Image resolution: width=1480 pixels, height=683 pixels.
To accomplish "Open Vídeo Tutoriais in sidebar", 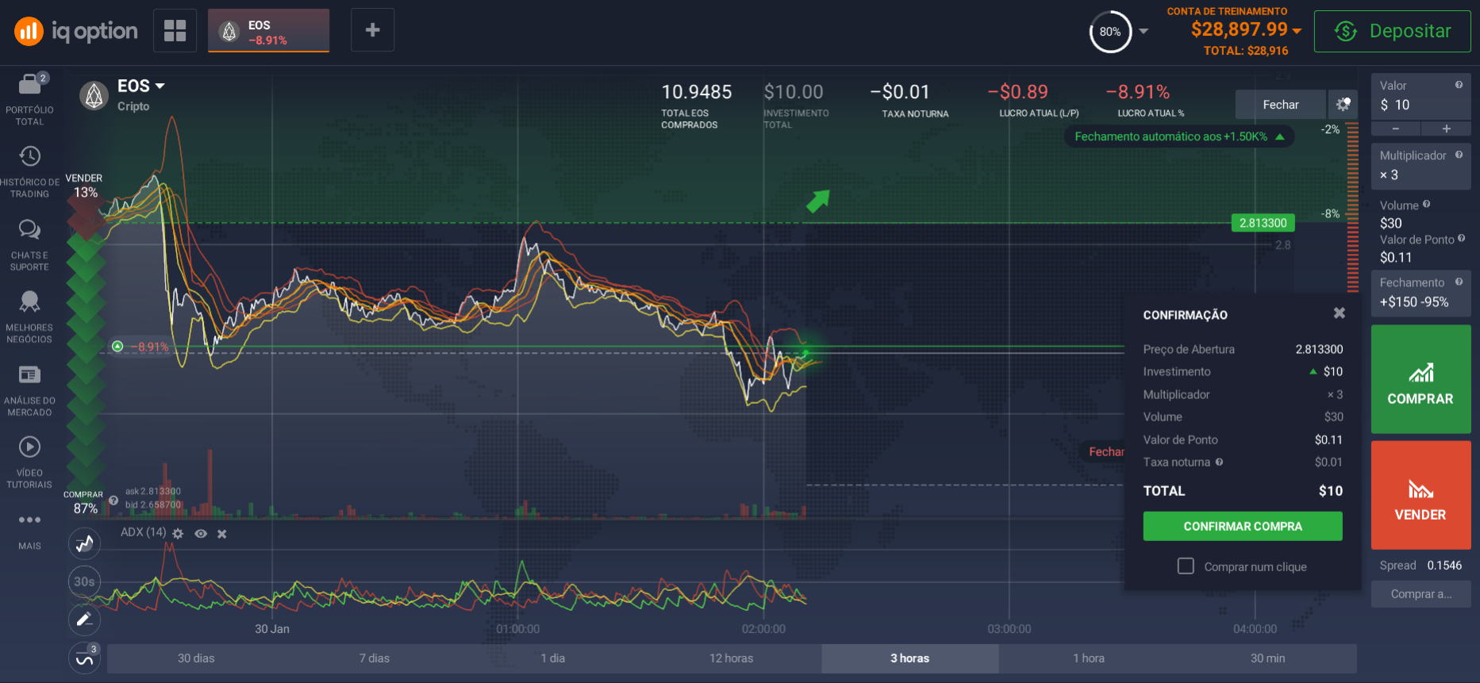I will pos(29,462).
